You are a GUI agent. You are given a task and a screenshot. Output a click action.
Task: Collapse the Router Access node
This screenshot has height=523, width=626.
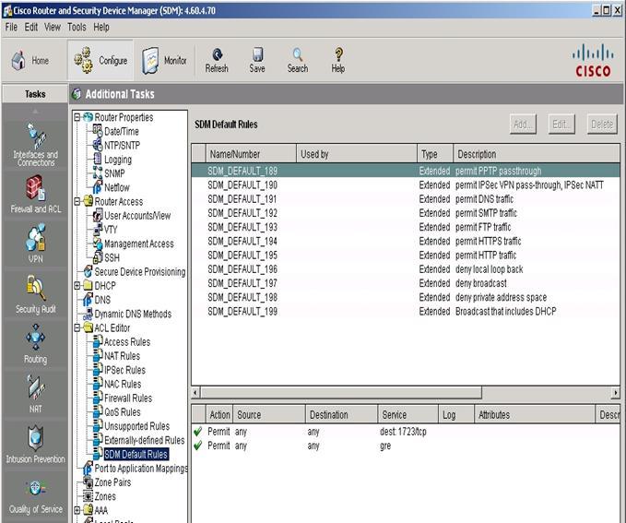click(x=77, y=202)
